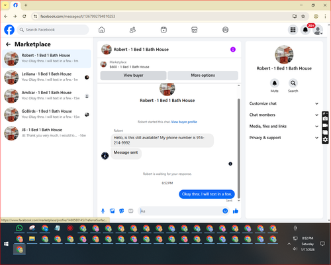Viewport: 331px width, 265px height.
Task: Open the Facebook menu grid icon
Action: pos(293,30)
